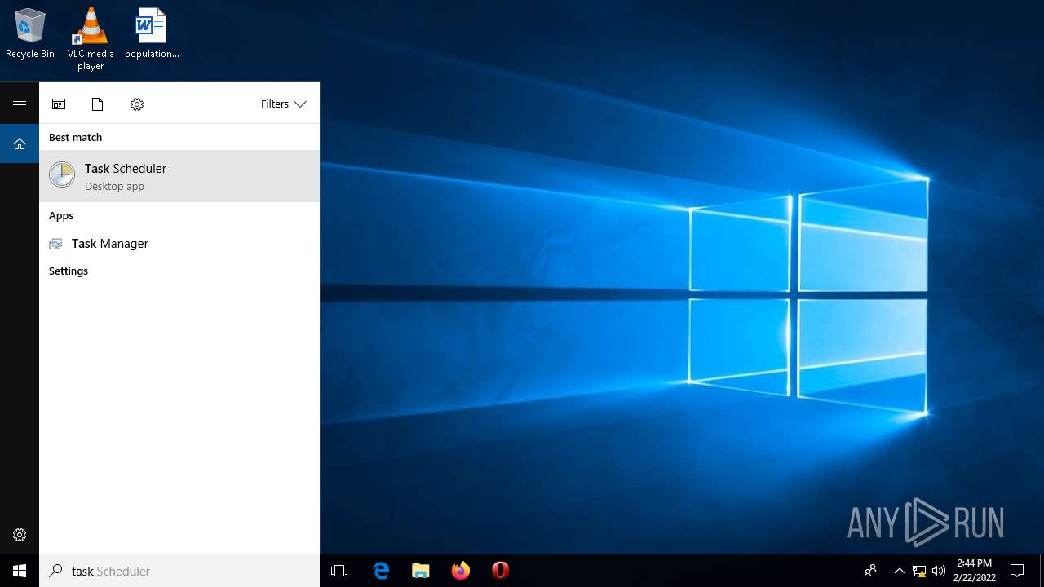Open File Explorer from taskbar
1044x587 pixels.
pyautogui.click(x=421, y=571)
